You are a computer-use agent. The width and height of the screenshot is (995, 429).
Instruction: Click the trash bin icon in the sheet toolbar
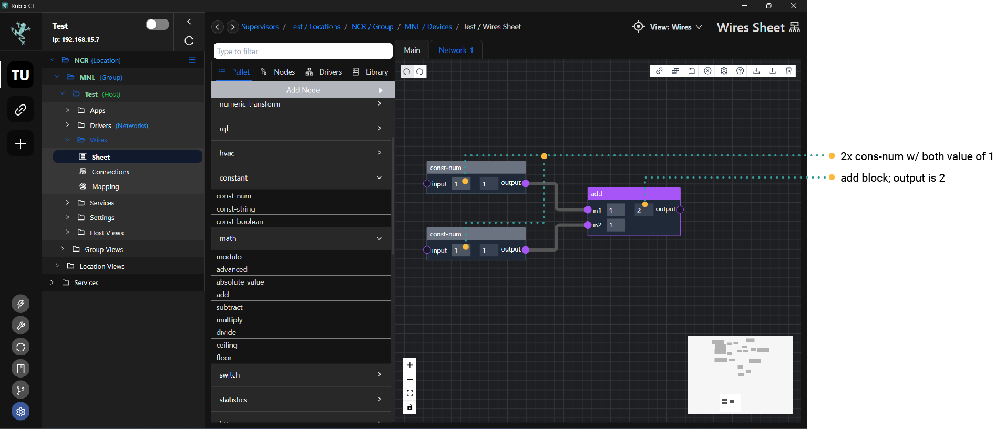point(789,71)
